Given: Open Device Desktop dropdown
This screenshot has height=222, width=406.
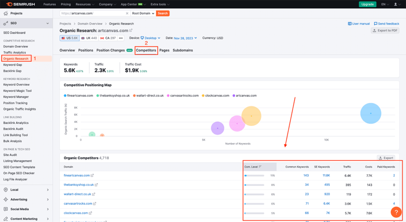Looking at the screenshot, I should [150, 38].
